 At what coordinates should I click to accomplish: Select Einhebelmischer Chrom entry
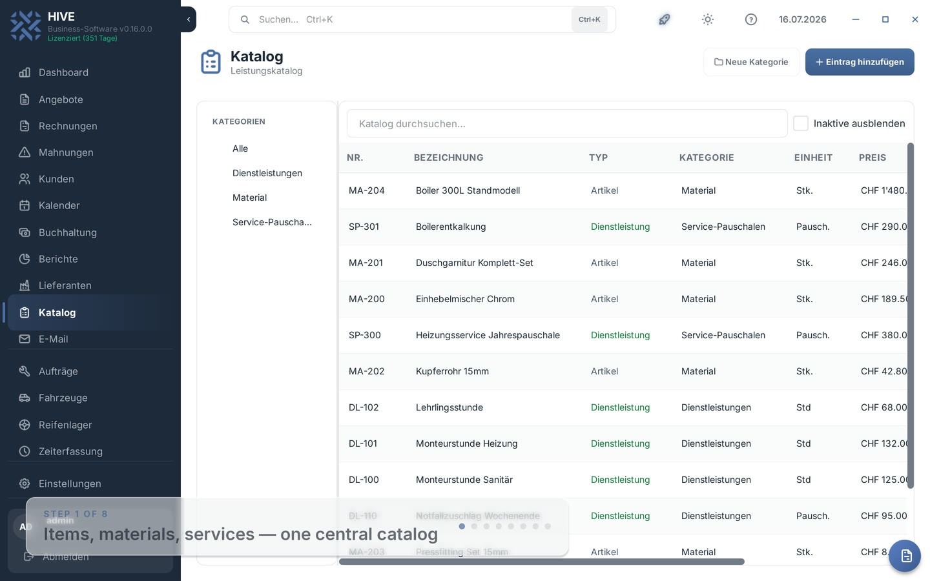623,299
